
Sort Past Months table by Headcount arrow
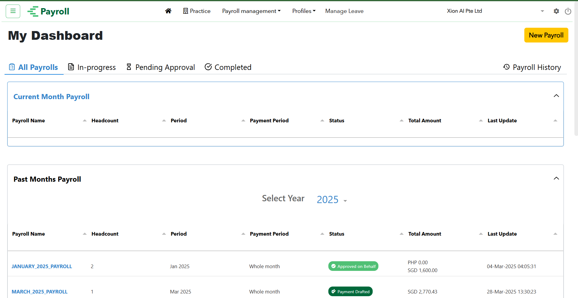click(x=164, y=234)
